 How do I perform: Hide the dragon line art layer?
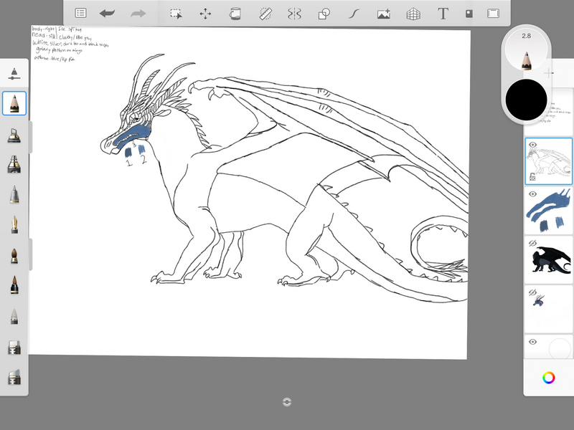(x=533, y=145)
